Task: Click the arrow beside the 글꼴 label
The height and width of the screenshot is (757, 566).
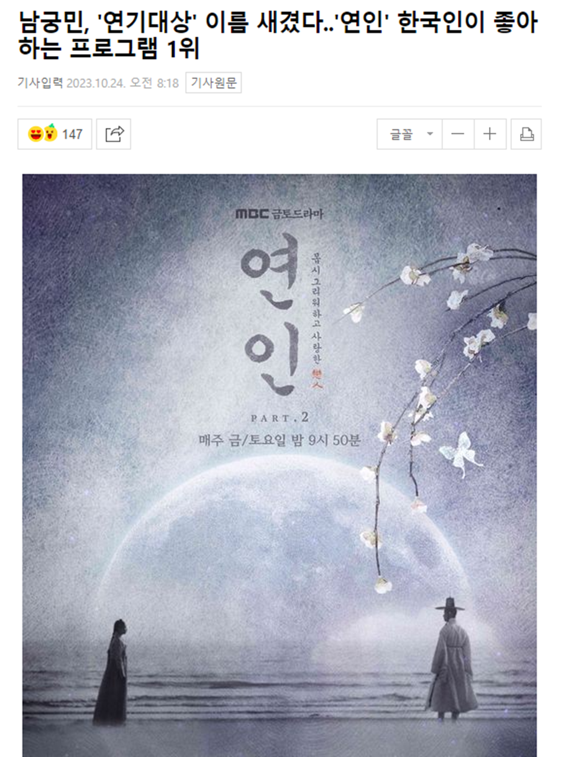Action: click(x=429, y=134)
